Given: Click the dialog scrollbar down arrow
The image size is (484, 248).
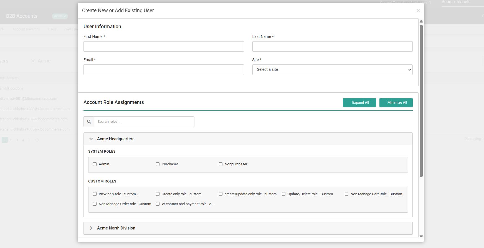Looking at the screenshot, I should [421, 236].
